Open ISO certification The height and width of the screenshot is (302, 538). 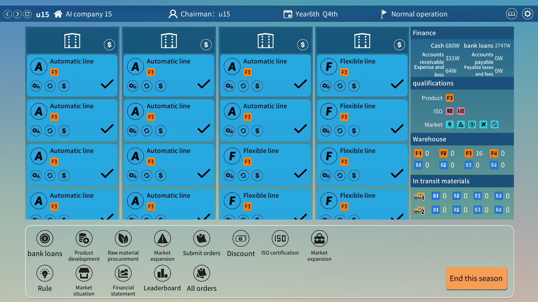[280, 239]
